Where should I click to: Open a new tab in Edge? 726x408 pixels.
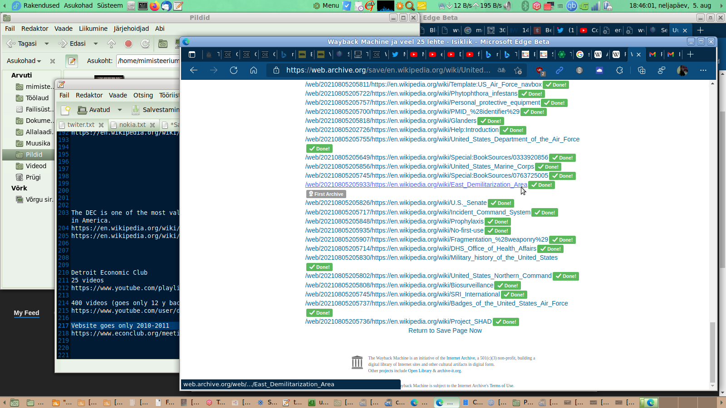coord(690,54)
